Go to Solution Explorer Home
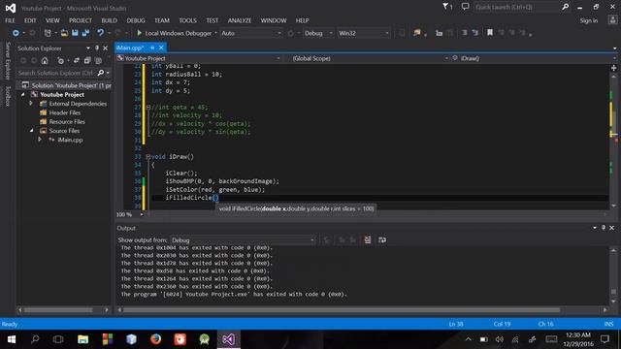 tap(45, 60)
